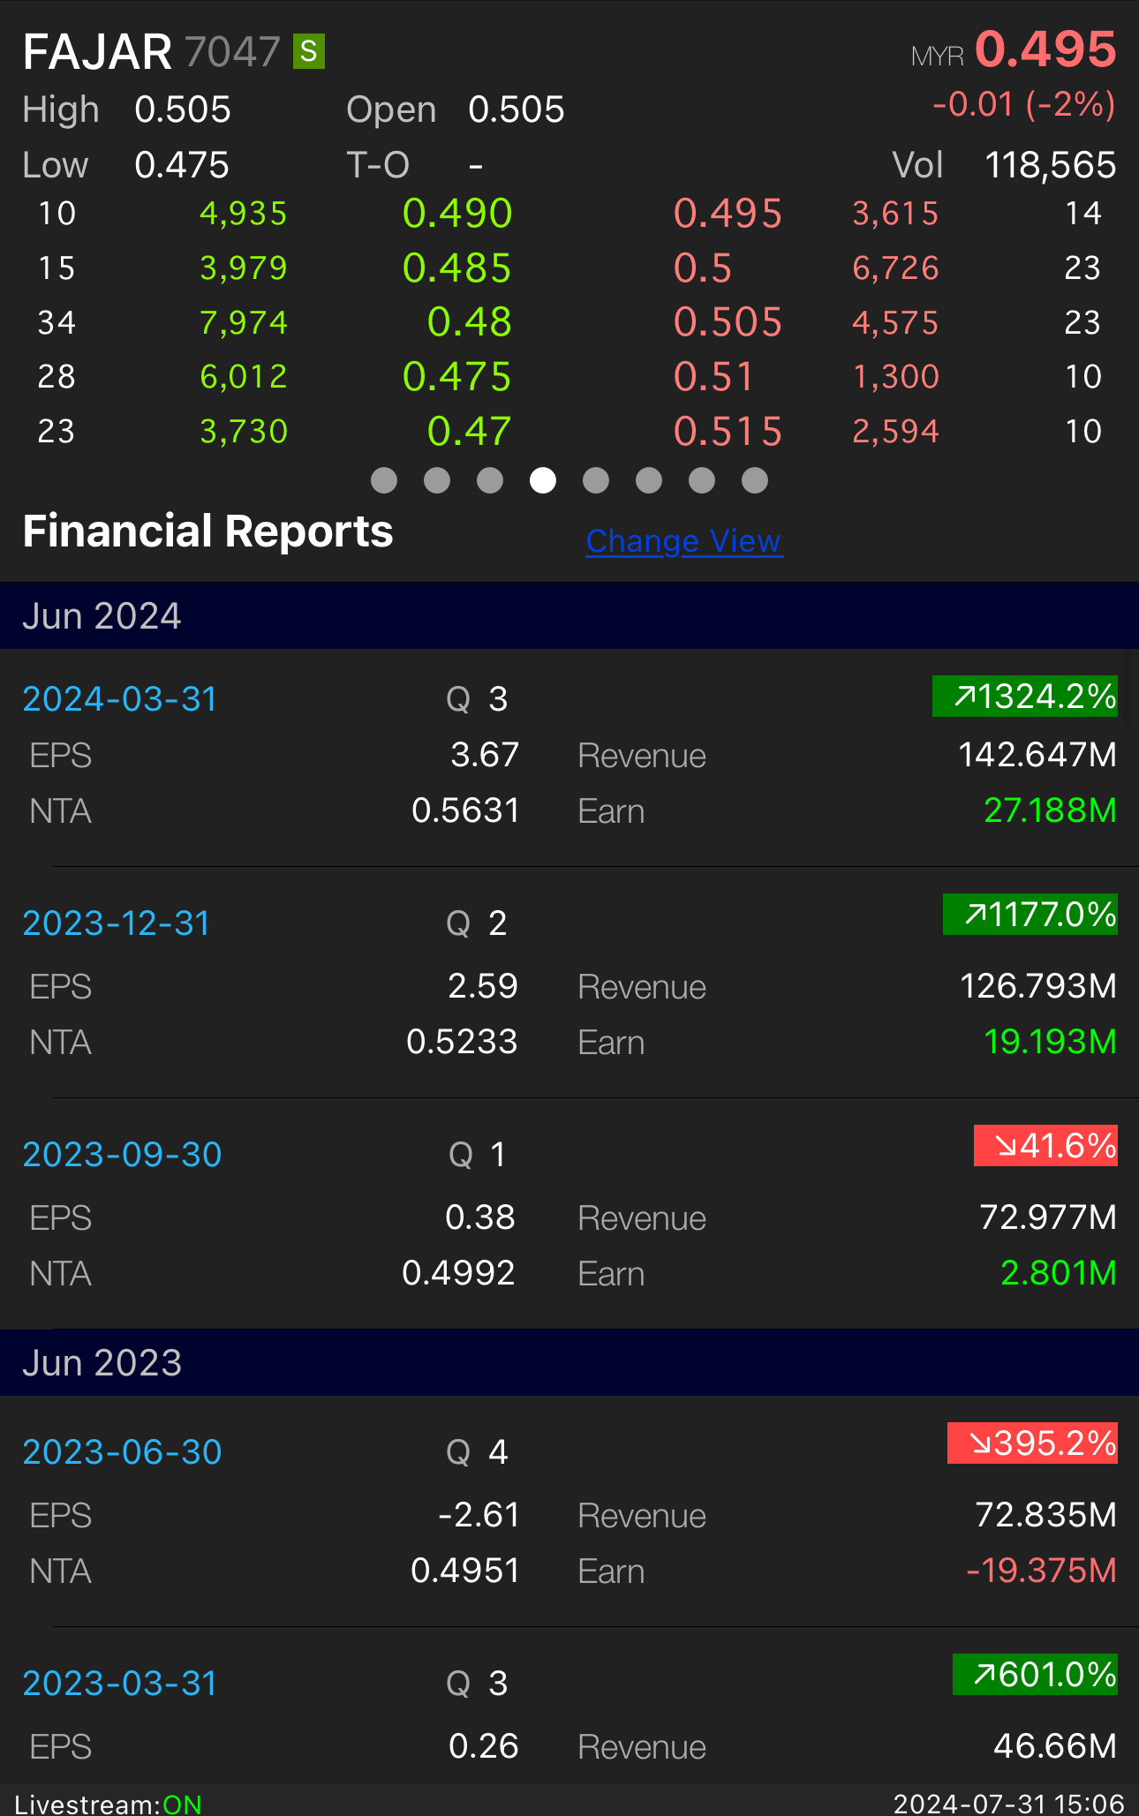1139x1816 pixels.
Task: Tap the Jun 2024 section header
Action: click(569, 616)
